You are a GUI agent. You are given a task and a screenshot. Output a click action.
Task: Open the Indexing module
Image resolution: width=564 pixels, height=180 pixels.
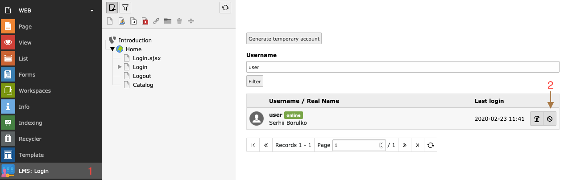point(51,123)
